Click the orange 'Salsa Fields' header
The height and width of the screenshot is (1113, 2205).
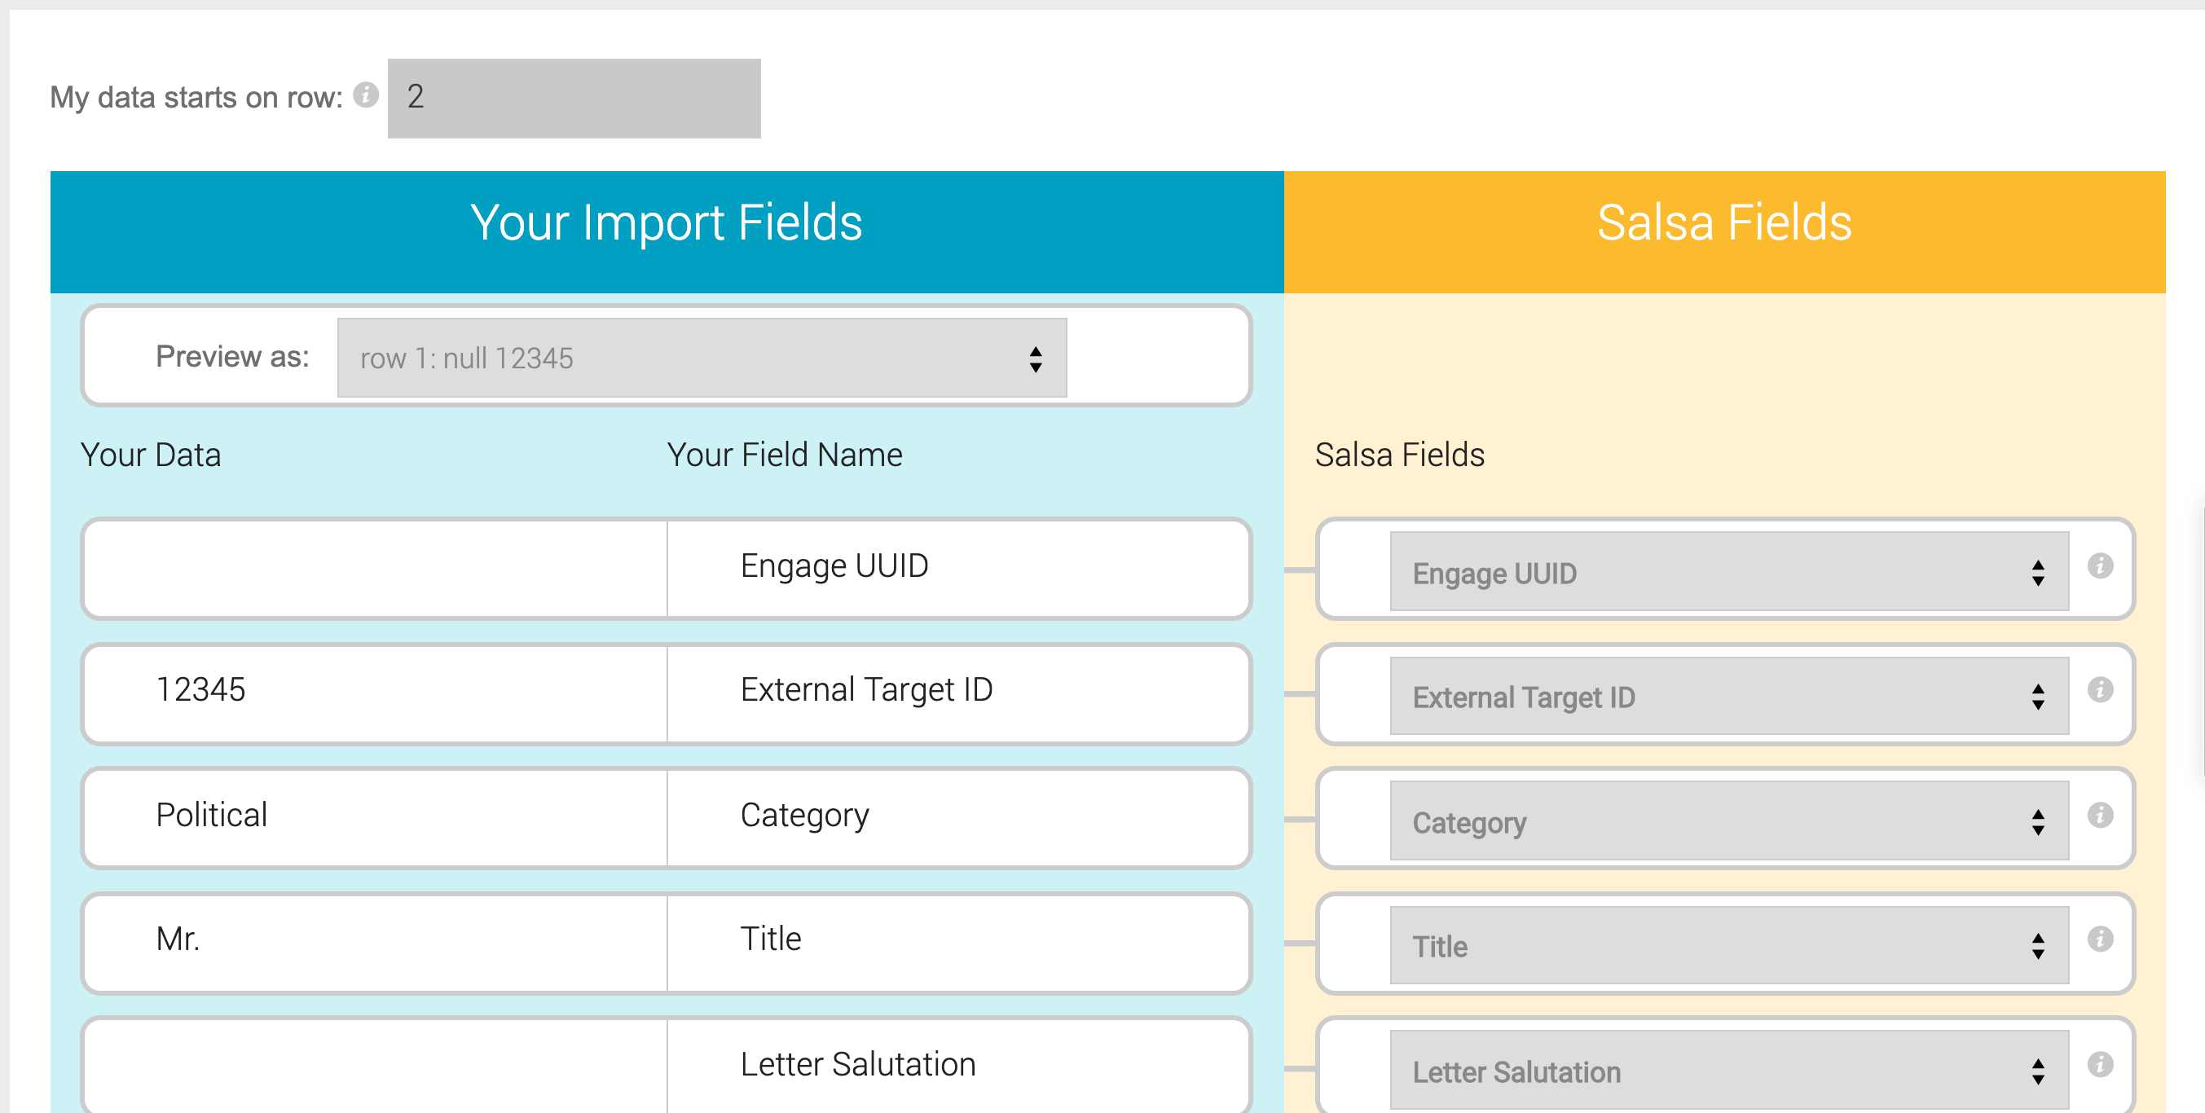coord(1724,232)
